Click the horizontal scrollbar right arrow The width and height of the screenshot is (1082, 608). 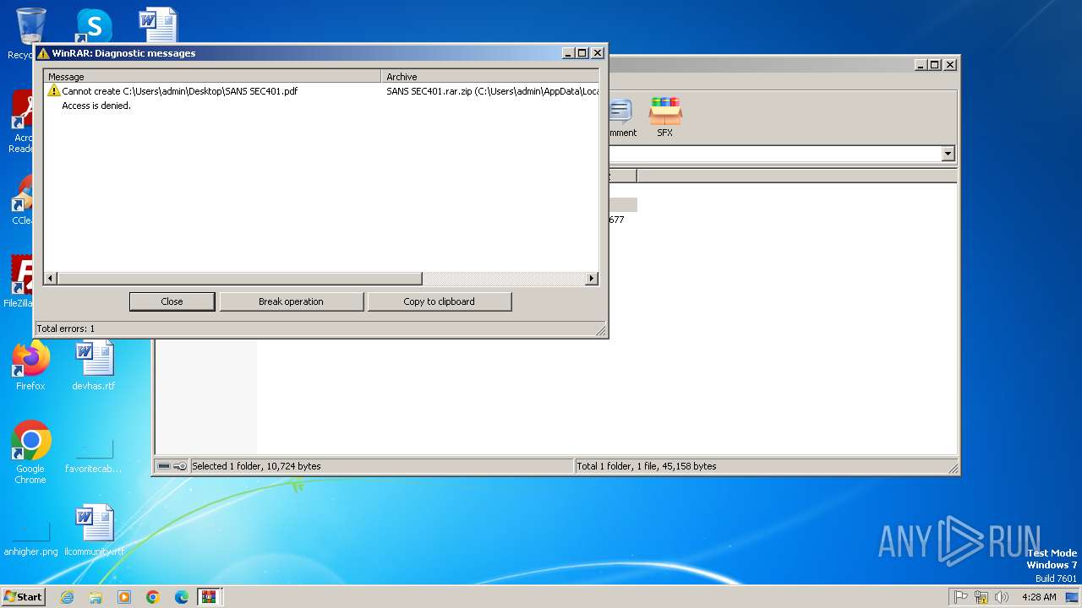tap(592, 279)
